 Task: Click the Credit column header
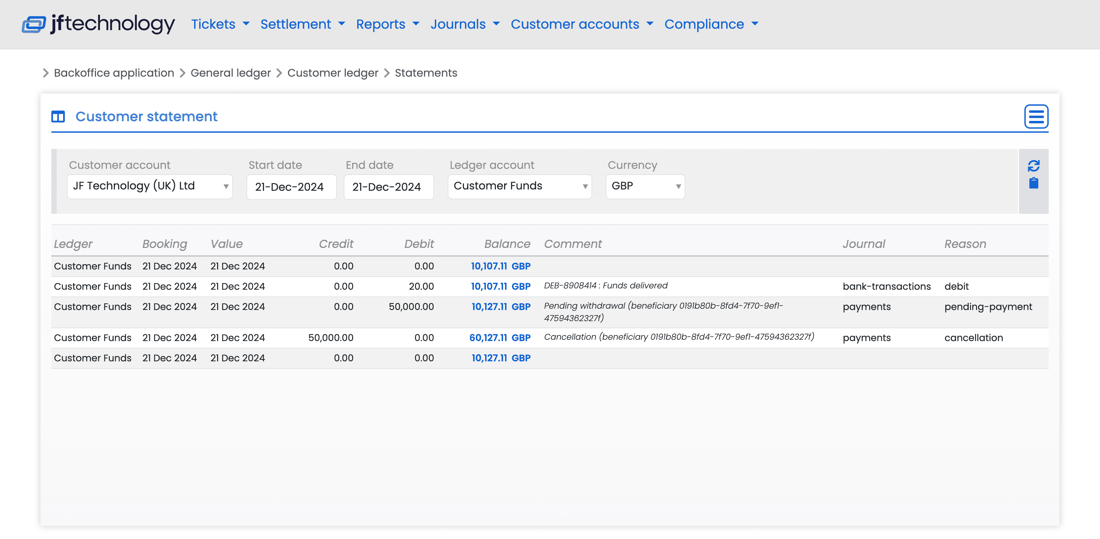click(336, 244)
